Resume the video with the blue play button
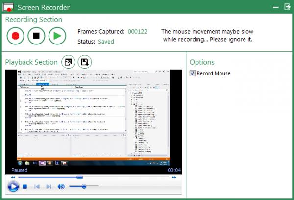Viewport: 294px width, 200px height. click(13, 186)
